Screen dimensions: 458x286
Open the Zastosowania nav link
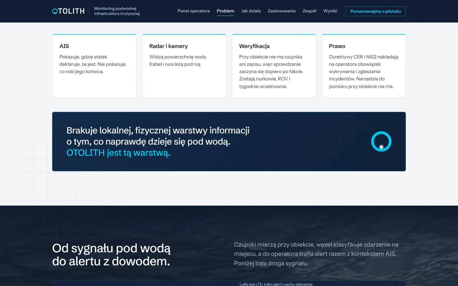[x=282, y=11]
